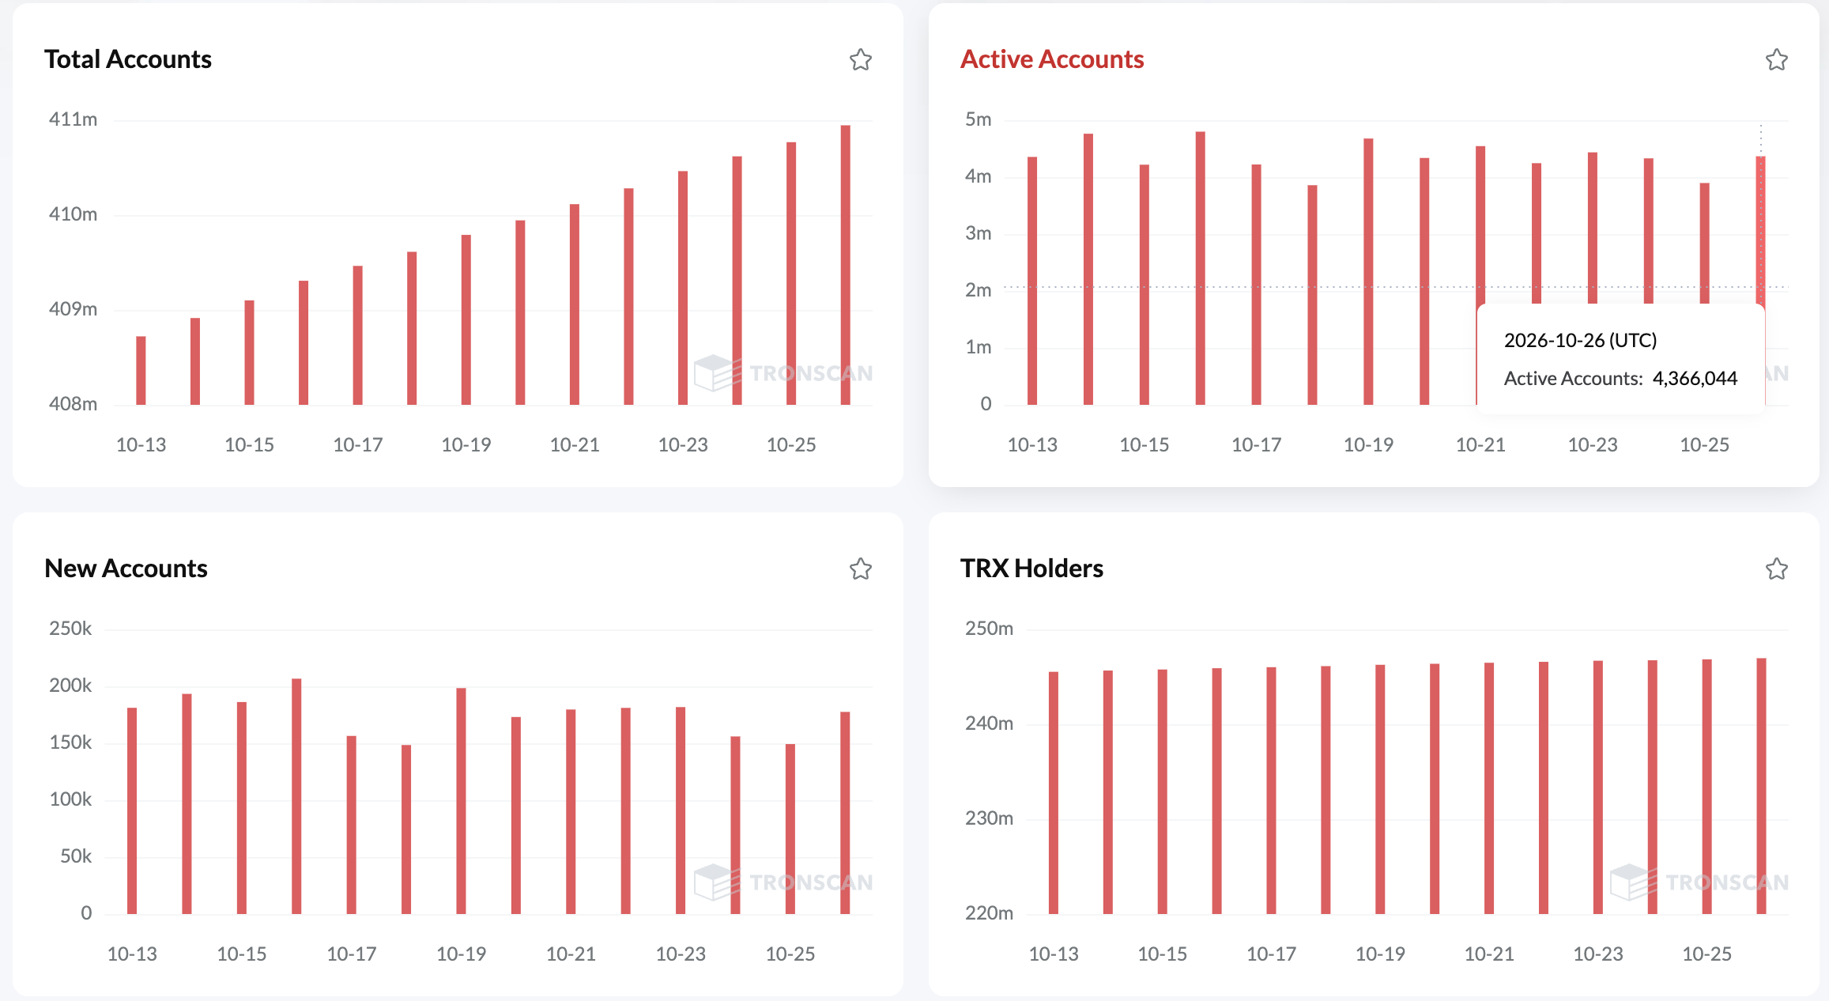Select the 10-13 bar in Total Accounts
The width and height of the screenshot is (1829, 1001).
(141, 371)
